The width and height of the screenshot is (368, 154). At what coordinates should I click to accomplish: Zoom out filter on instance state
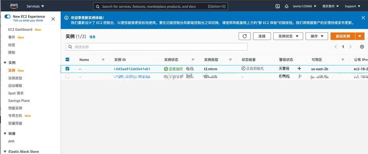192,69
